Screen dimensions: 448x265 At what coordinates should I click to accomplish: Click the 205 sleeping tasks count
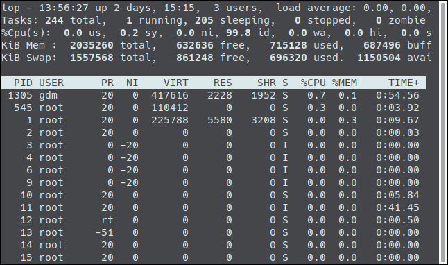[204, 20]
